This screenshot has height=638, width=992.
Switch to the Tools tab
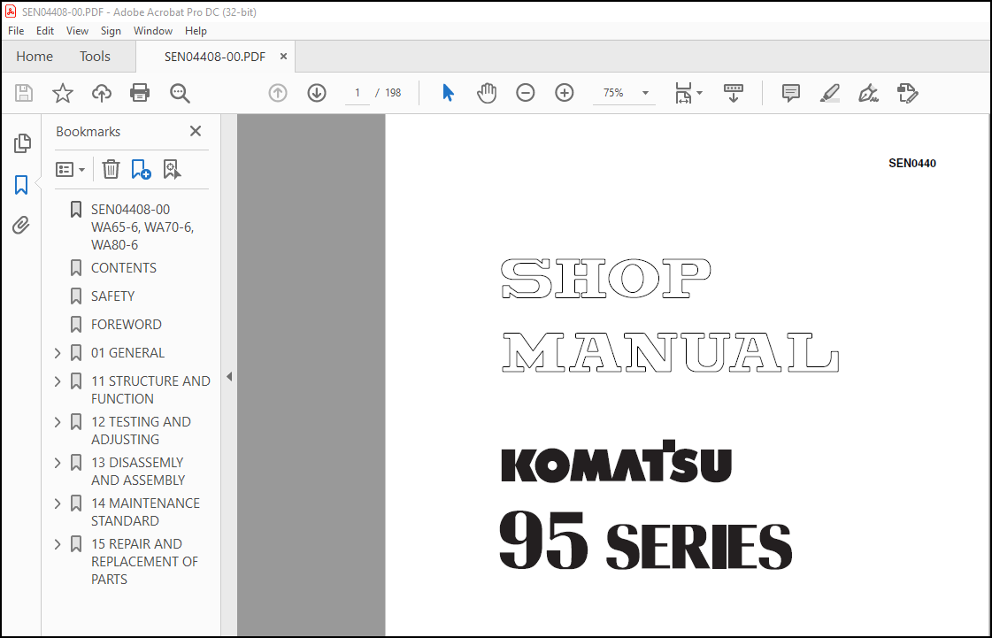pyautogui.click(x=95, y=57)
